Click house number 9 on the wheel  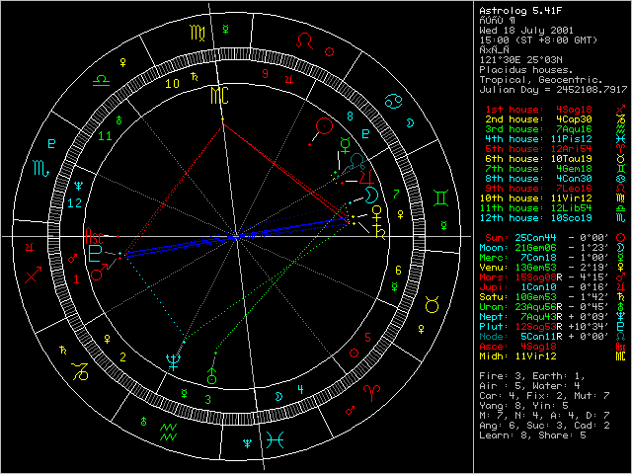(x=265, y=74)
